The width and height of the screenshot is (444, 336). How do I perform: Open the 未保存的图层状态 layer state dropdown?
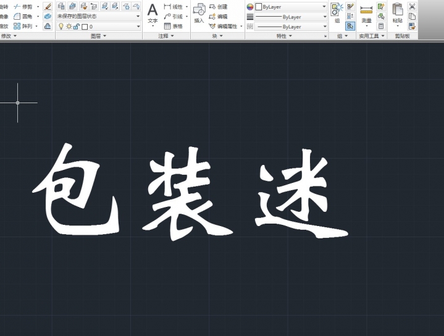(98, 17)
